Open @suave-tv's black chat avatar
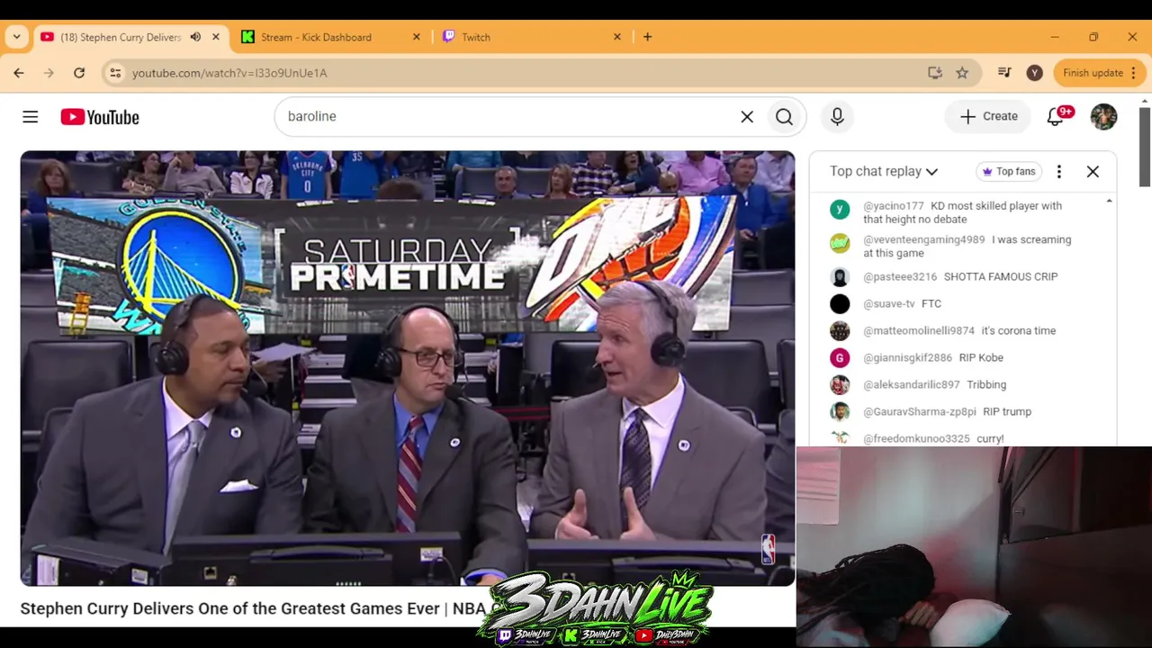This screenshot has width=1152, height=648. pyautogui.click(x=840, y=304)
